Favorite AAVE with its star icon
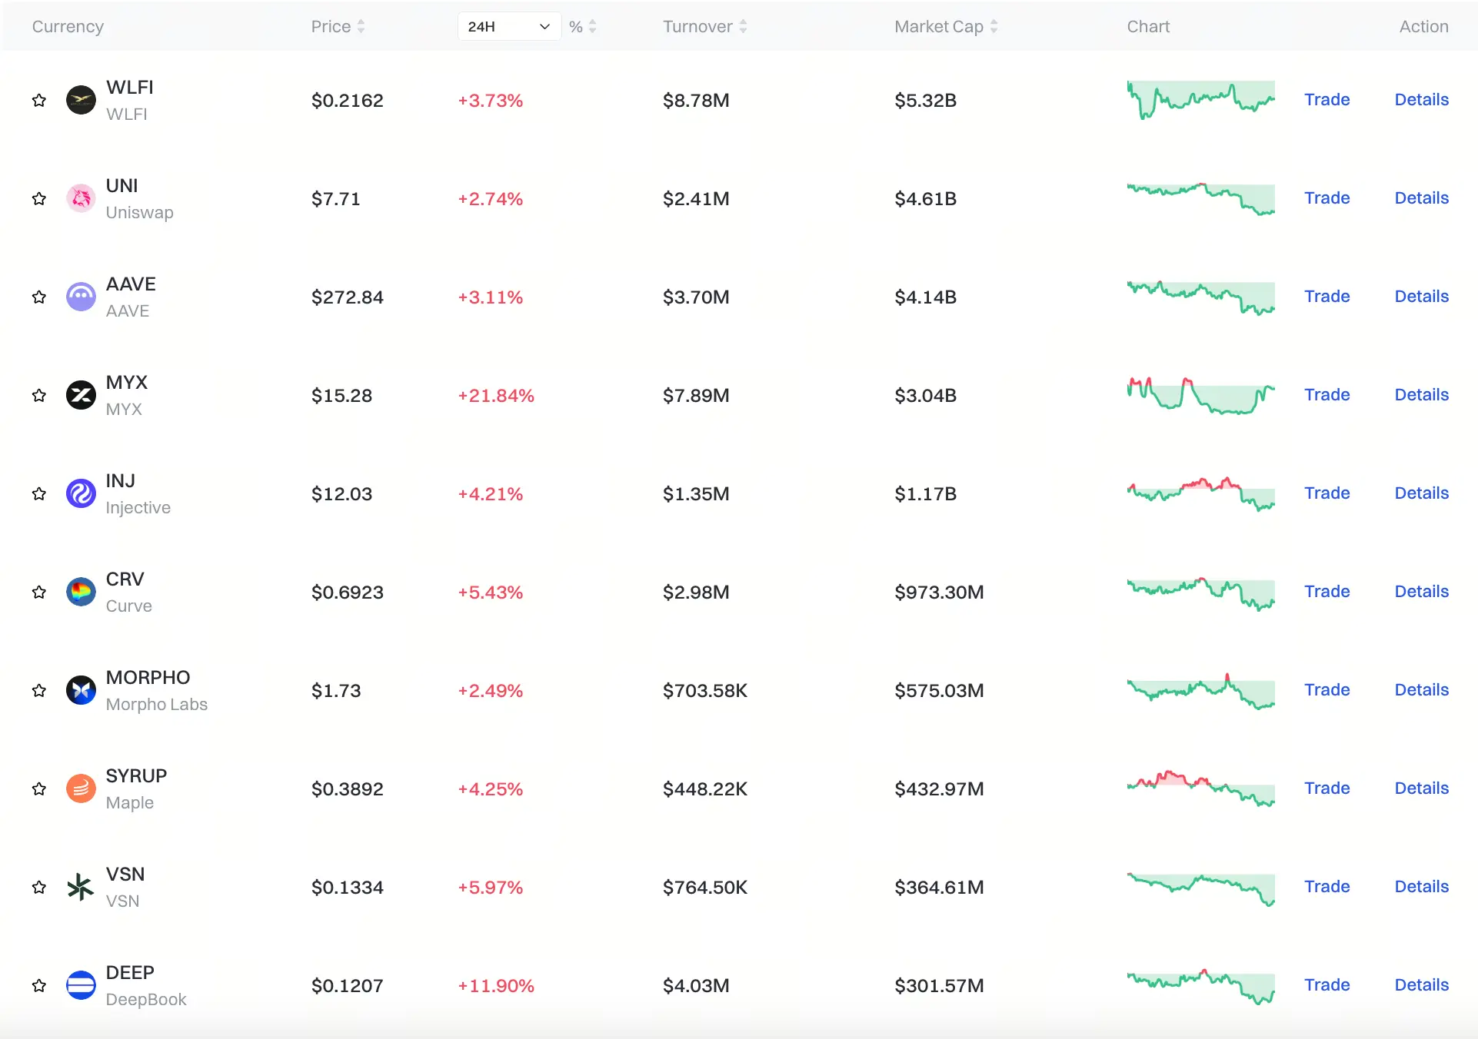 point(39,297)
